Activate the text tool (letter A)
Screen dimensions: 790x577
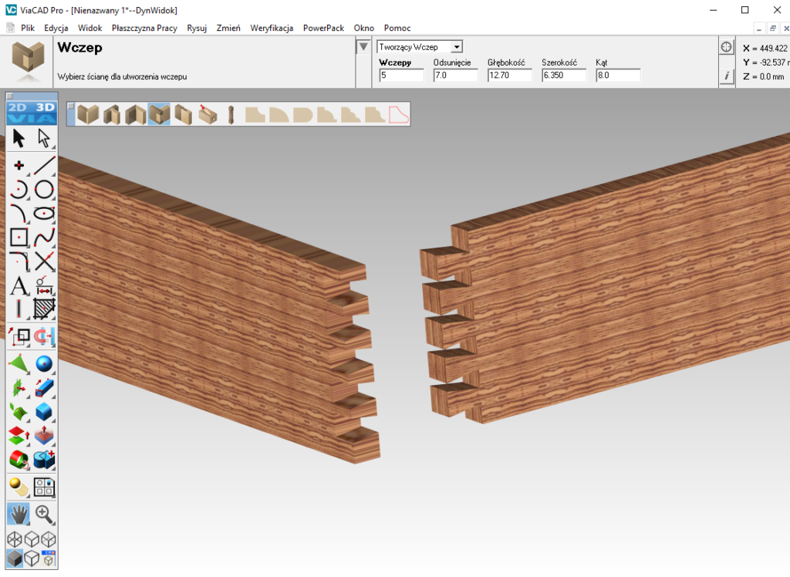(19, 285)
